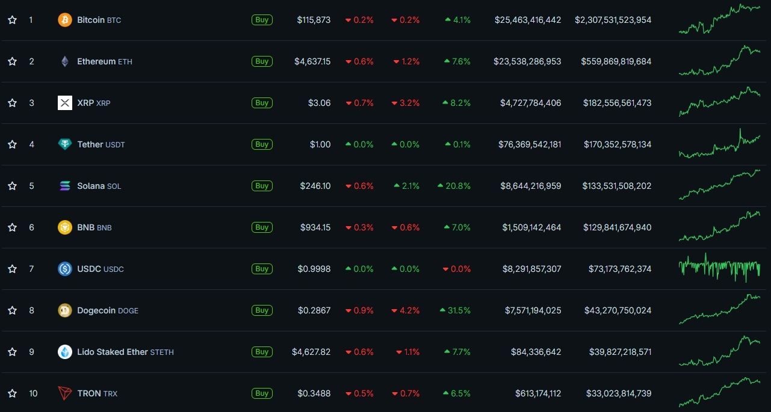Toggle the favorite star for Solana
The height and width of the screenshot is (412, 771).
(12, 186)
